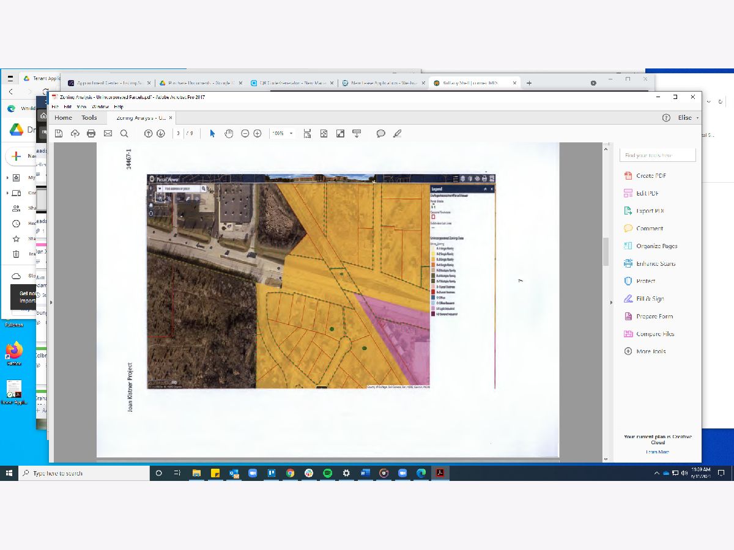Select the Highlight text pen tool
Viewport: 734px width, 550px height.
398,133
